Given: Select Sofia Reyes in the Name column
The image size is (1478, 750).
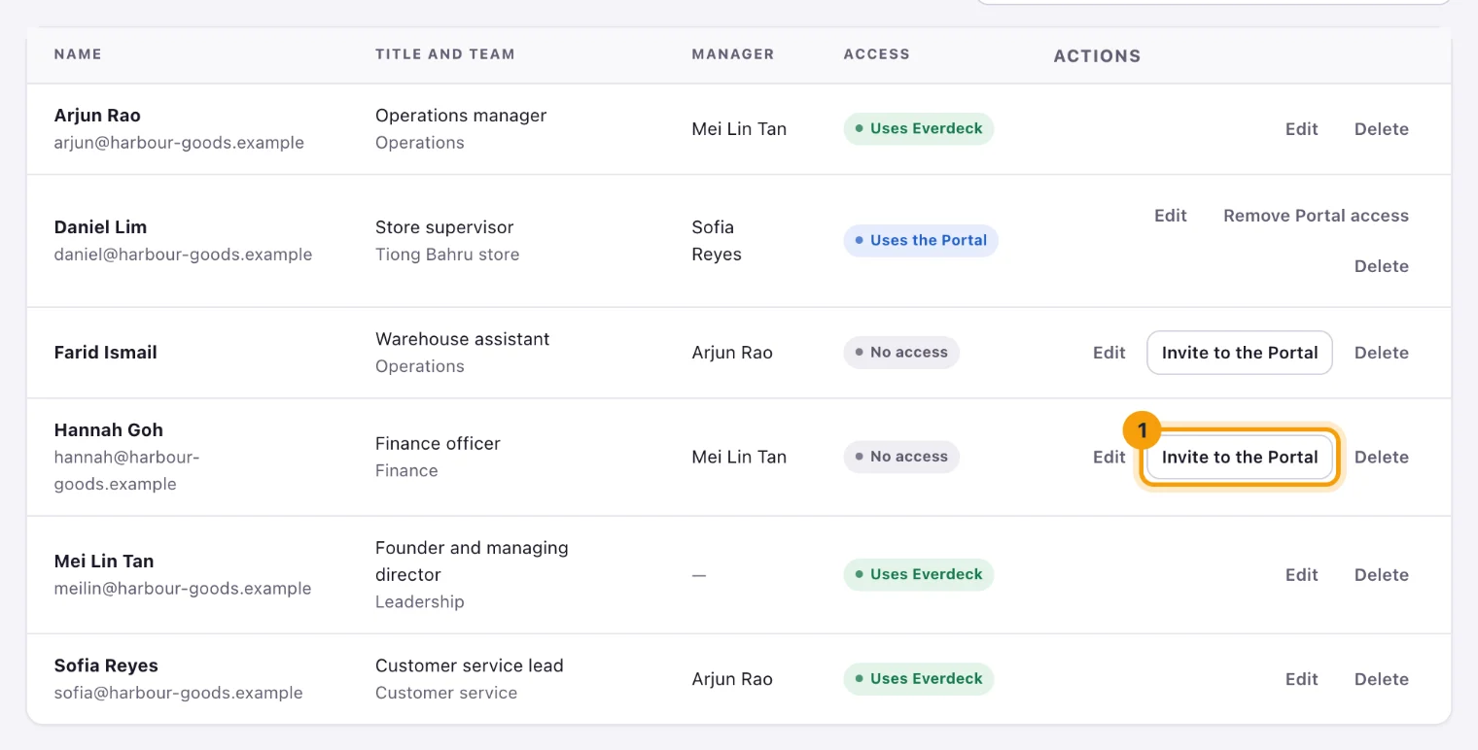Looking at the screenshot, I should pyautogui.click(x=106, y=666).
